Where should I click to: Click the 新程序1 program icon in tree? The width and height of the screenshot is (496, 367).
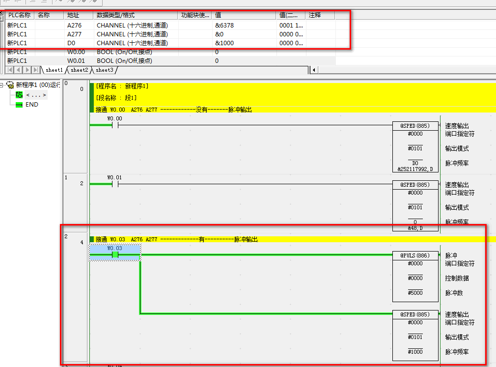pyautogui.click(x=10, y=85)
